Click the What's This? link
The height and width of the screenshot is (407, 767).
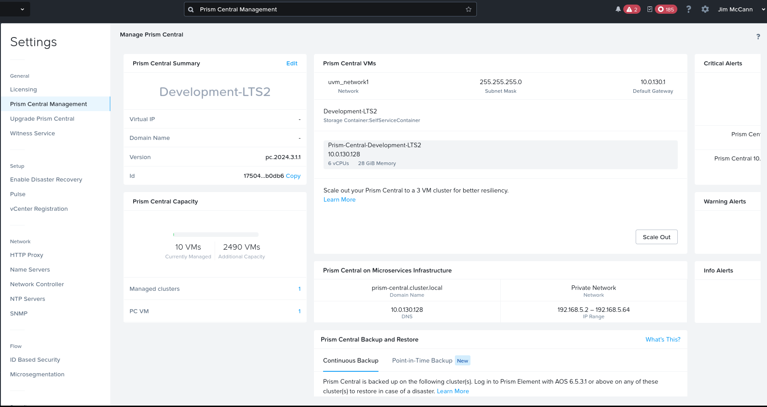click(x=663, y=340)
